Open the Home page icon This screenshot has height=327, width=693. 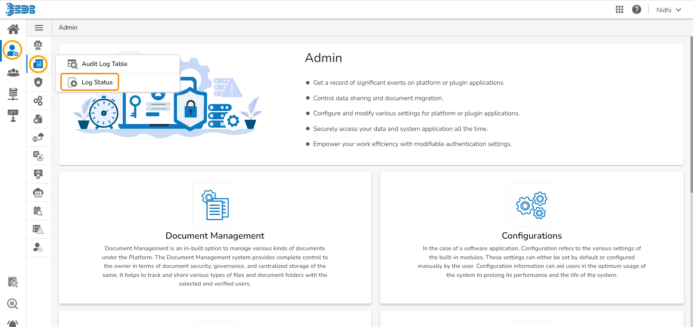pos(13,29)
